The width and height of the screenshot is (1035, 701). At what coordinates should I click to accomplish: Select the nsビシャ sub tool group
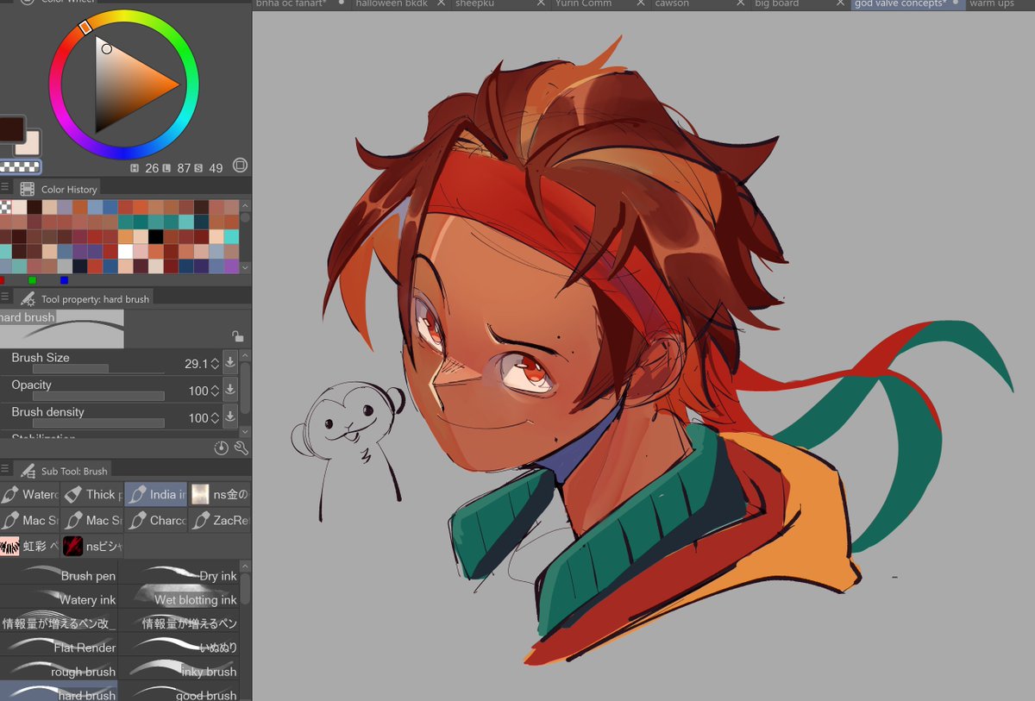tap(93, 546)
